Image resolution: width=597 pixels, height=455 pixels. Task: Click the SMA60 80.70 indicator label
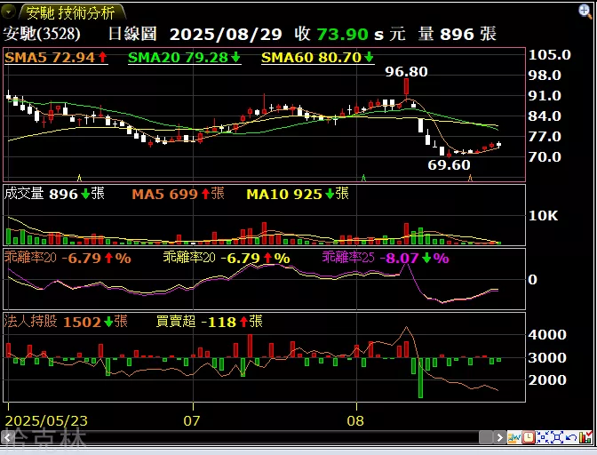tap(317, 57)
